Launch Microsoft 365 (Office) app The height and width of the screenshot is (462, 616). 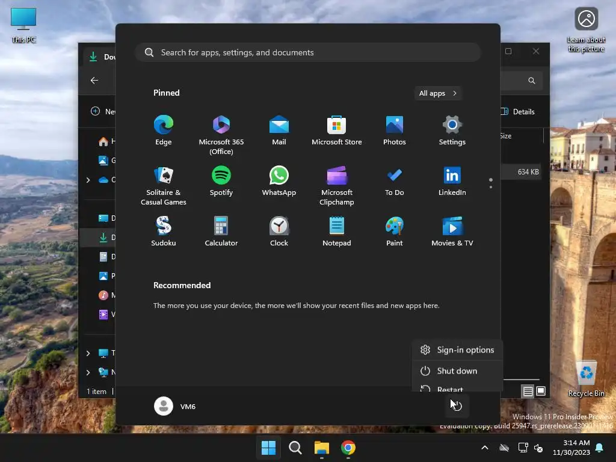[x=221, y=135]
